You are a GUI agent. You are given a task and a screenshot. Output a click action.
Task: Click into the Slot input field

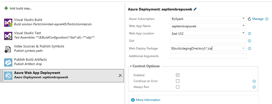coord(208,41)
